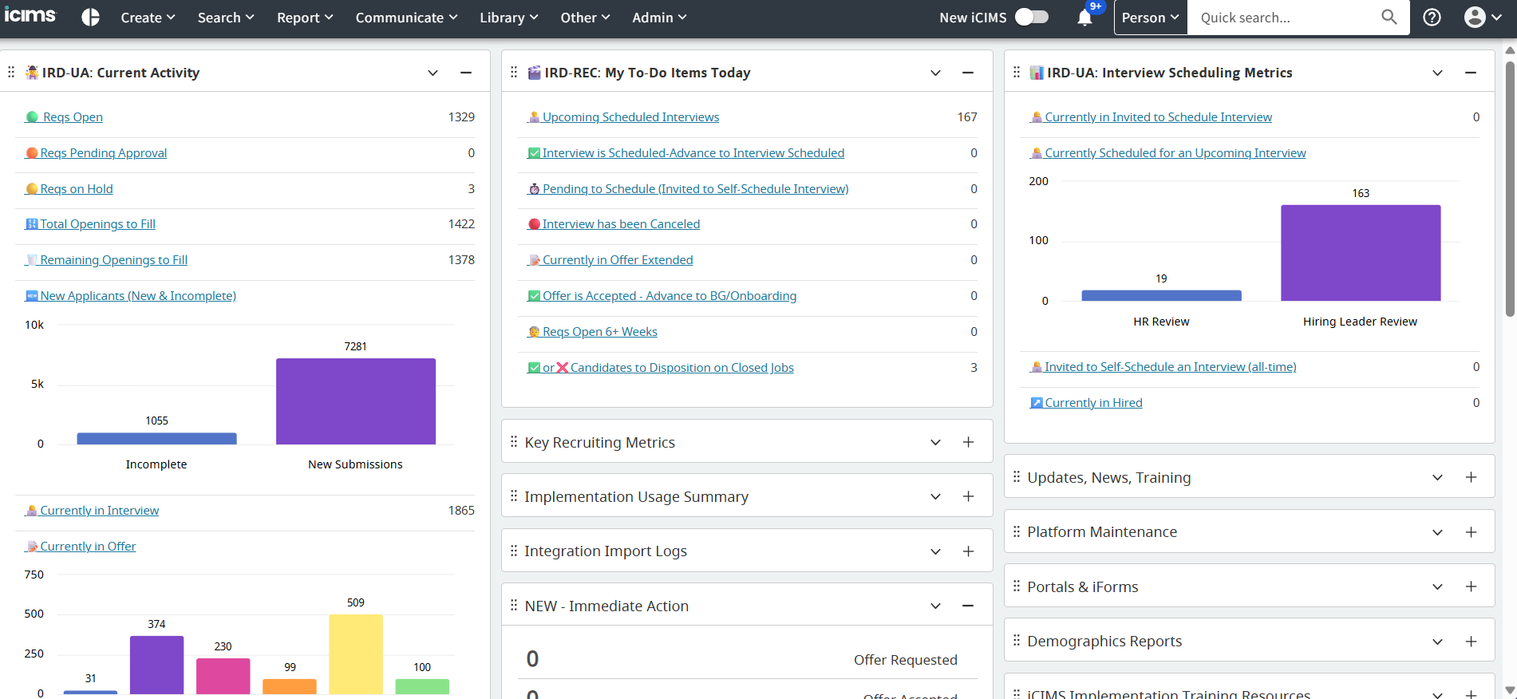1517x699 pixels.
Task: Click drag handle of My To-Do Items Today
Action: click(514, 73)
